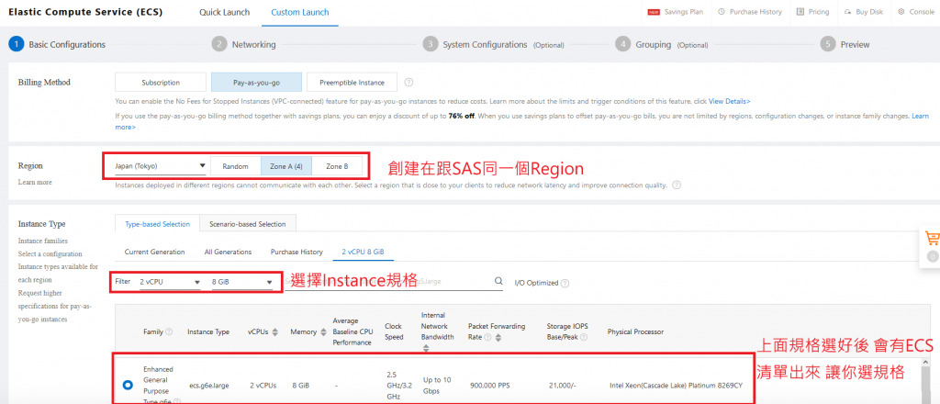Choose Preemptible Instance billing
The width and height of the screenshot is (940, 404).
[x=352, y=83]
